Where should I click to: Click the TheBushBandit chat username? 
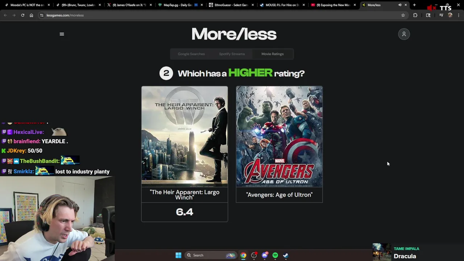click(x=40, y=161)
